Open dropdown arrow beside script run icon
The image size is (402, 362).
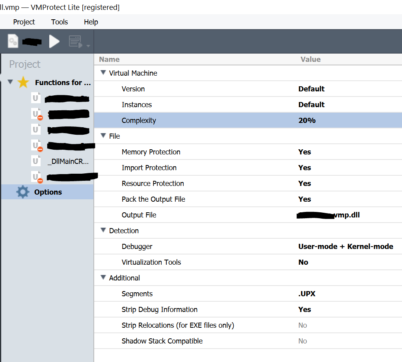point(88,46)
